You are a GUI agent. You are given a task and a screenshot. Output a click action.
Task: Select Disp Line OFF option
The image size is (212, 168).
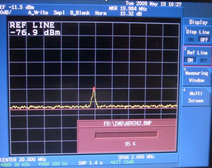204,39
